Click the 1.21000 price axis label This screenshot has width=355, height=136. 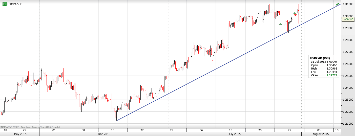(x=348, y=124)
